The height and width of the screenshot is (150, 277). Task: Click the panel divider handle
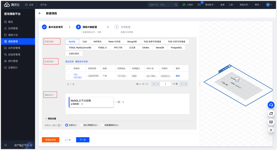tap(200, 84)
